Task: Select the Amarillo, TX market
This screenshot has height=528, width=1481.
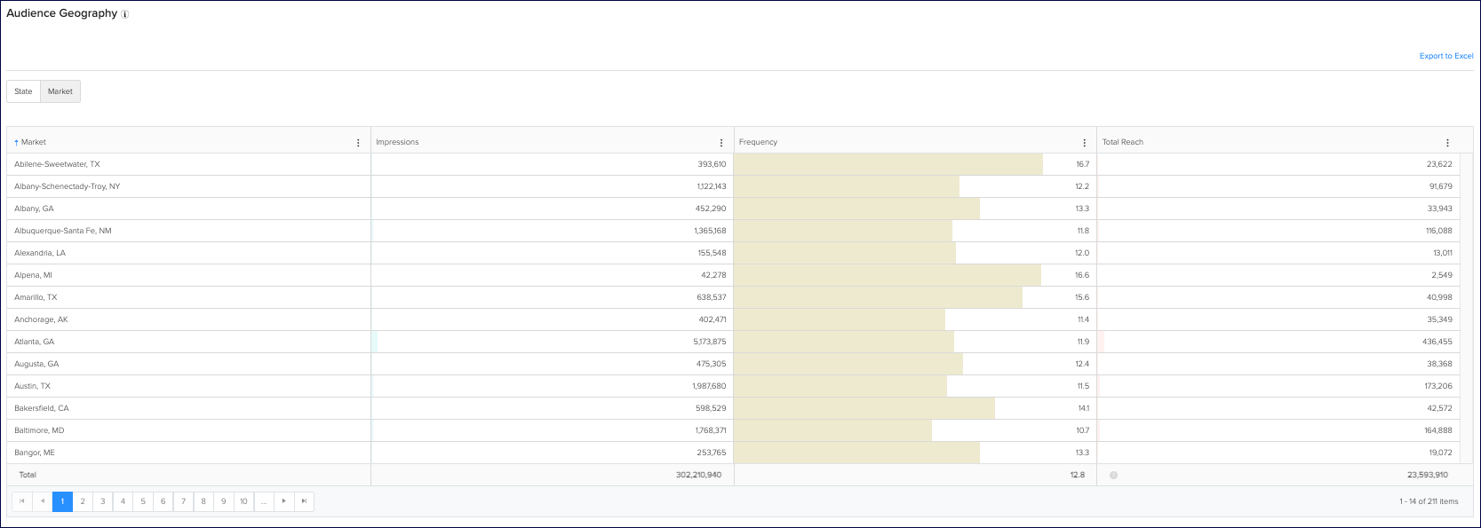Action: pyautogui.click(x=36, y=297)
